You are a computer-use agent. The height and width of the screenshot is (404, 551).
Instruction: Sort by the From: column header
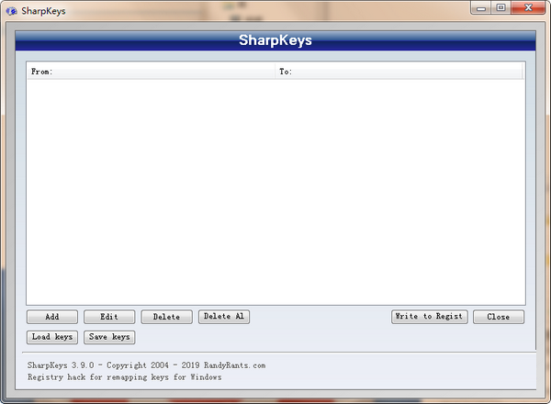coord(152,72)
